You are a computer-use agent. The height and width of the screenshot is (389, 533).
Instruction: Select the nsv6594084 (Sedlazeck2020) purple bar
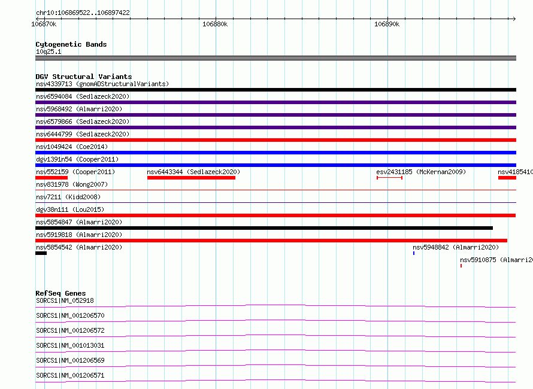tap(275, 102)
